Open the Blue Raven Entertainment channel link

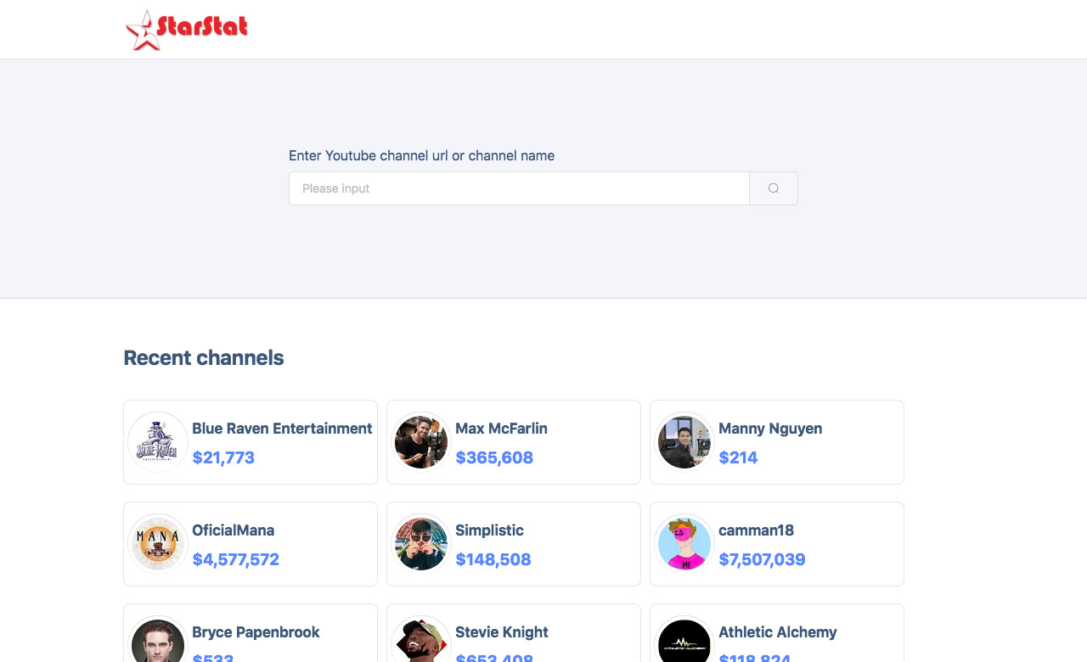pos(282,429)
